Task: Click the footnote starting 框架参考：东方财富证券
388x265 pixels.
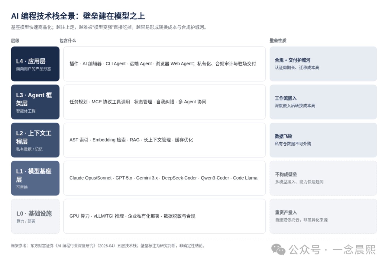Action: click(108, 246)
